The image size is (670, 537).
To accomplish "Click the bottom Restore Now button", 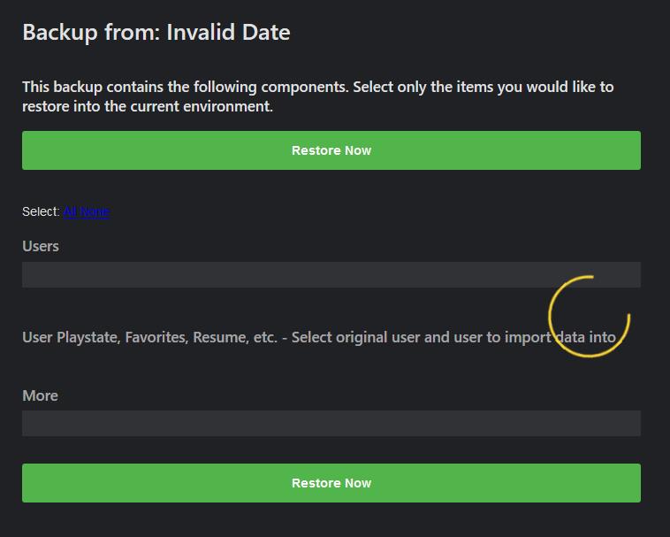I will pyautogui.click(x=331, y=483).
